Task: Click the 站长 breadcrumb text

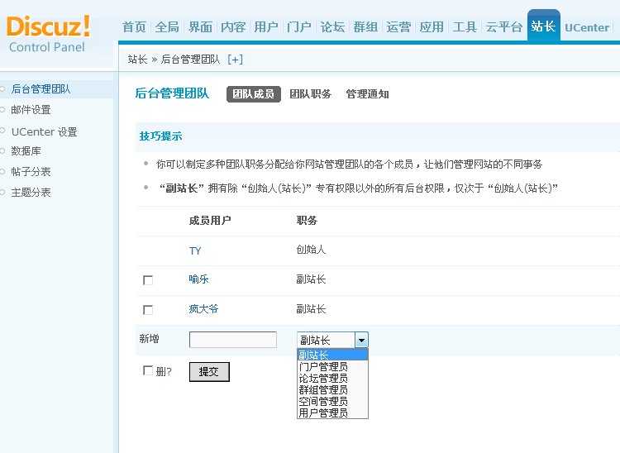Action: (x=137, y=60)
